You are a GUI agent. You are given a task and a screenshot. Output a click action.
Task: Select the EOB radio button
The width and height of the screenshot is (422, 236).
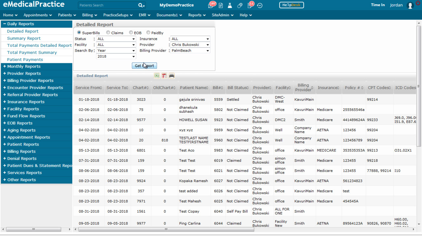pos(131,33)
